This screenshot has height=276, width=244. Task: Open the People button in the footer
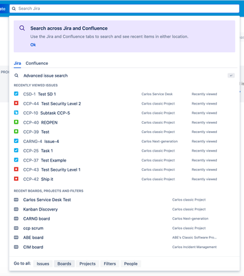click(x=131, y=263)
